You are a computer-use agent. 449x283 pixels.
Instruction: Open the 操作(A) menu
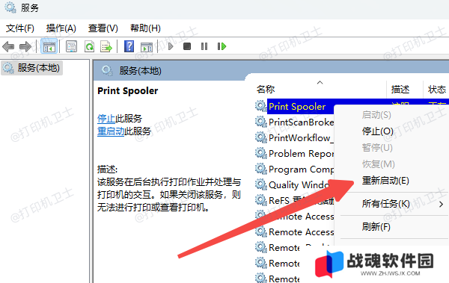[x=61, y=28]
